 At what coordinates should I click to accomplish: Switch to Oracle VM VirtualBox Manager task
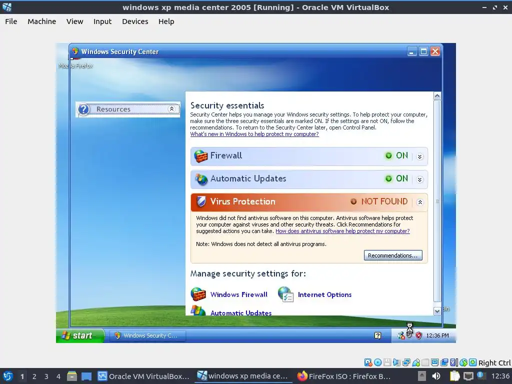coord(143,376)
